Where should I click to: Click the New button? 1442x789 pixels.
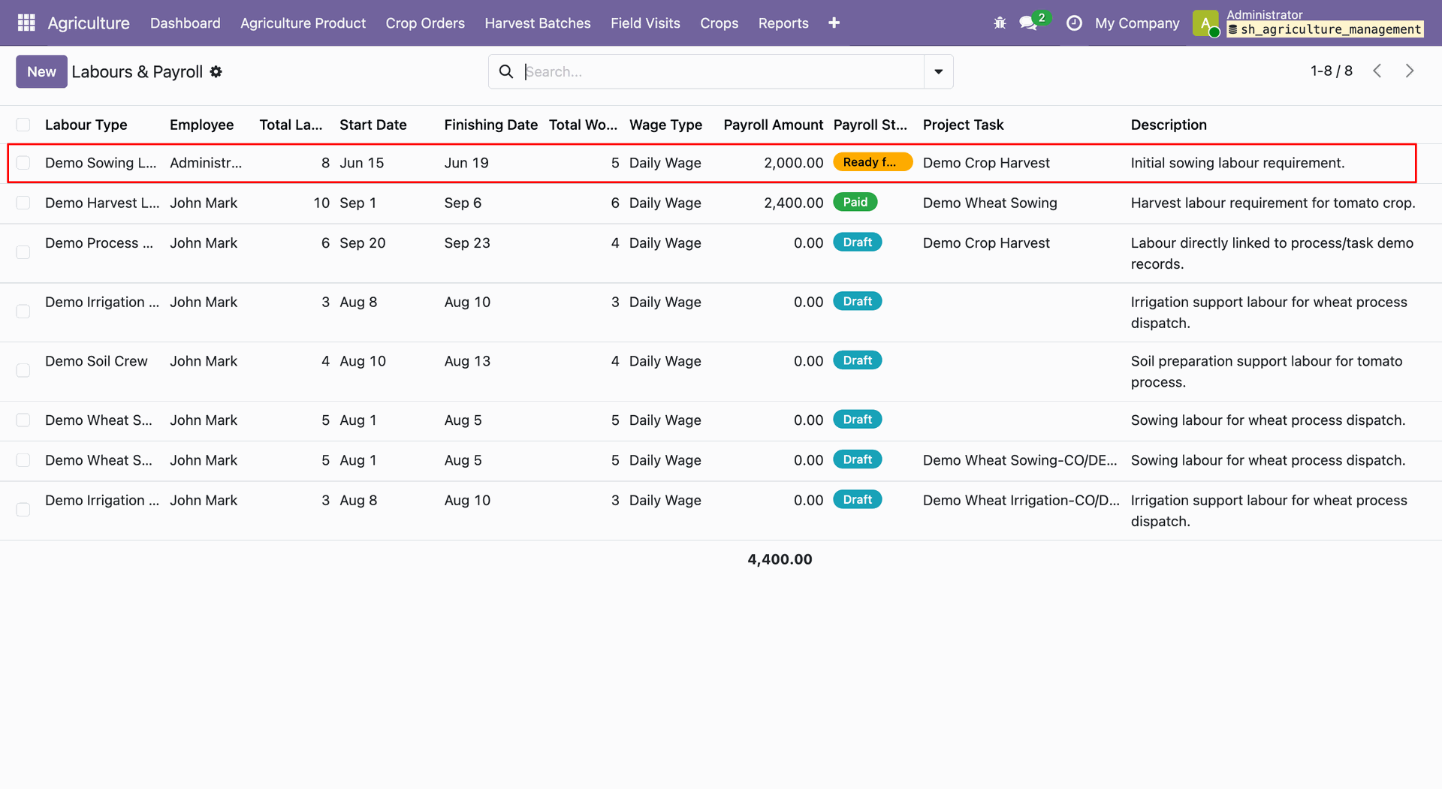point(41,71)
